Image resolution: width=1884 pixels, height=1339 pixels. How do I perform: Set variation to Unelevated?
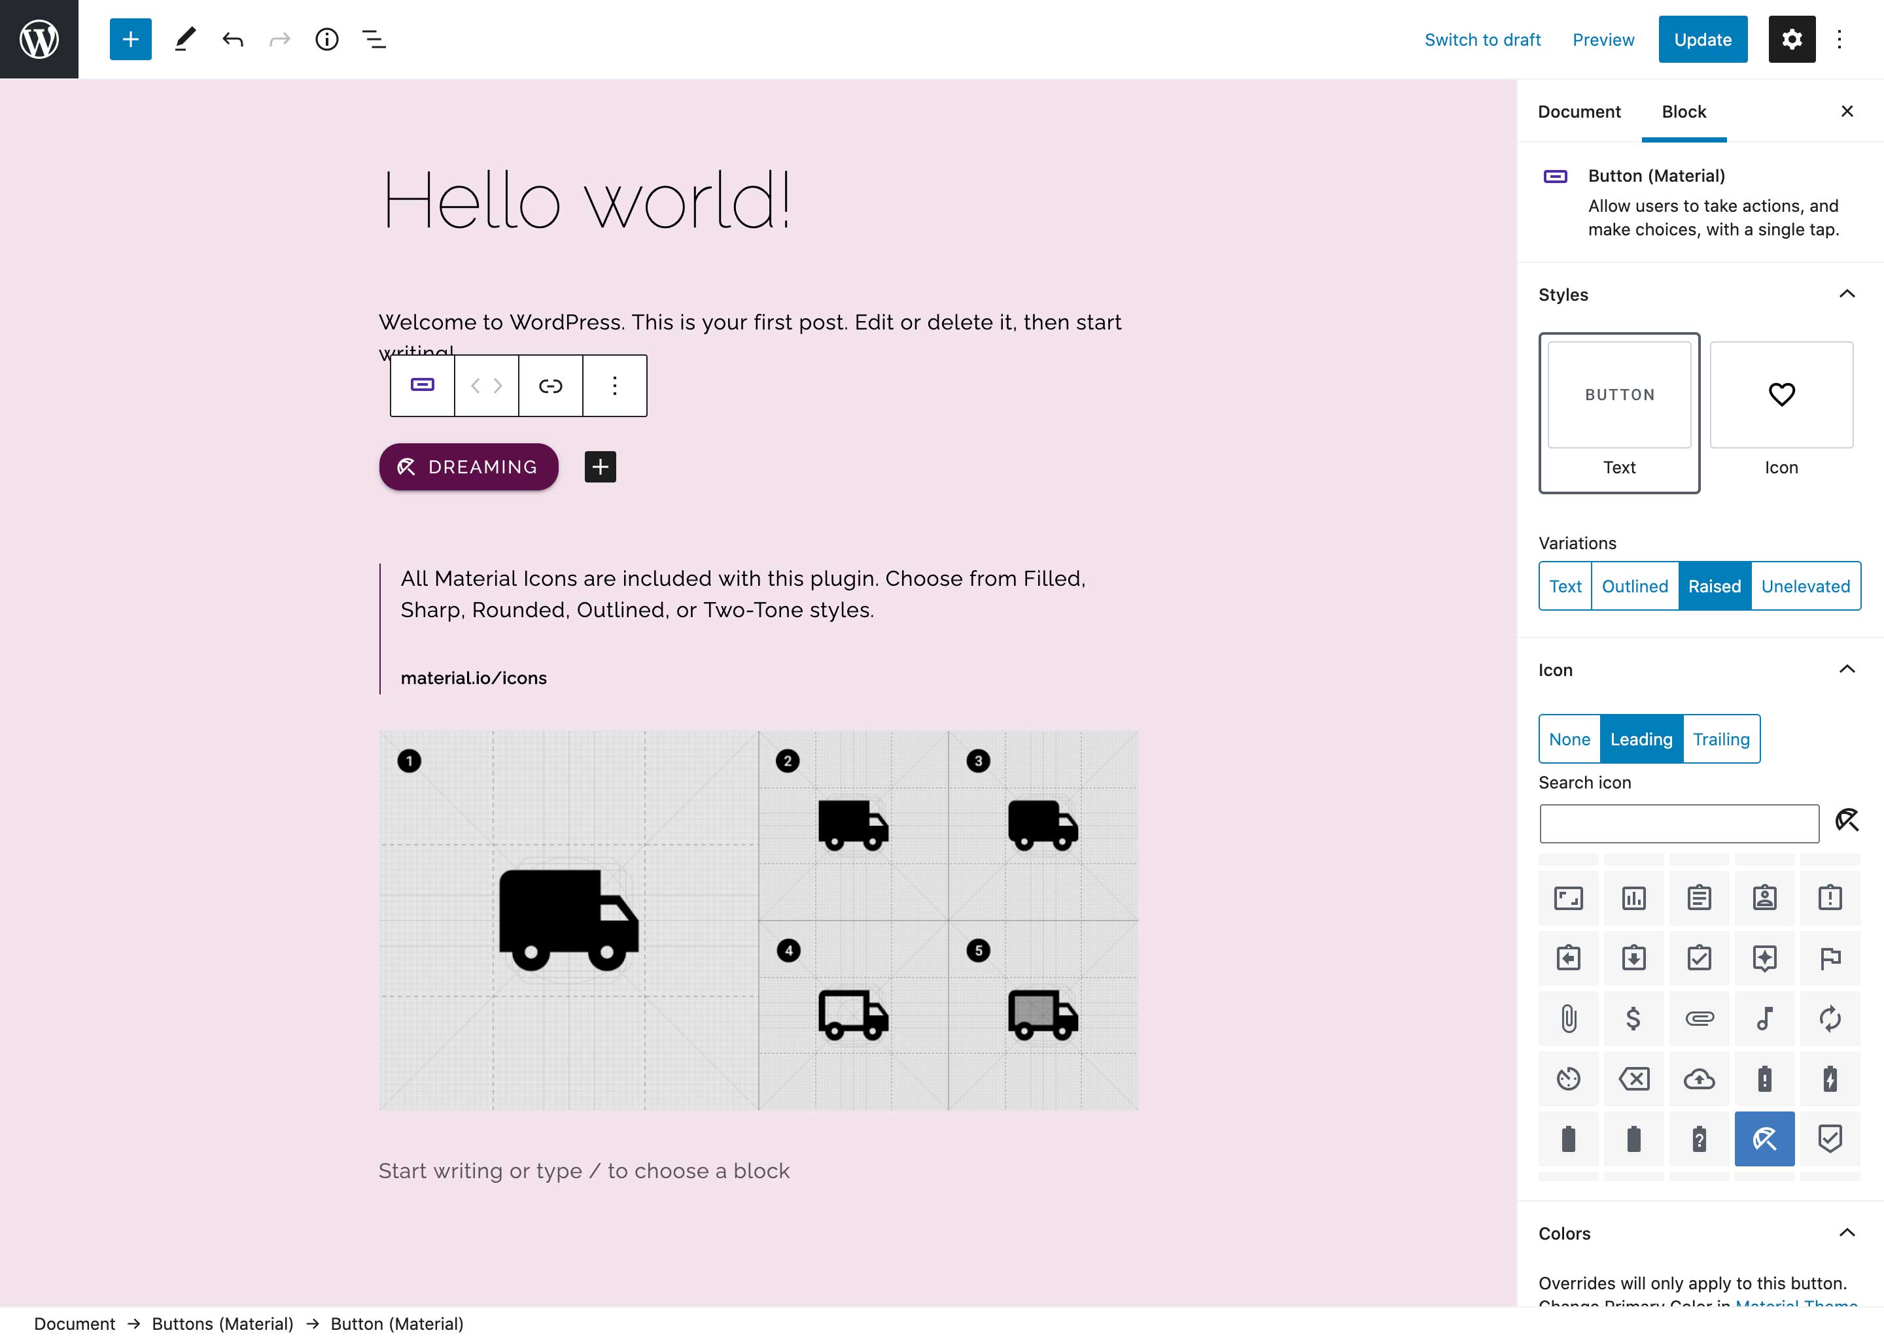(x=1805, y=586)
